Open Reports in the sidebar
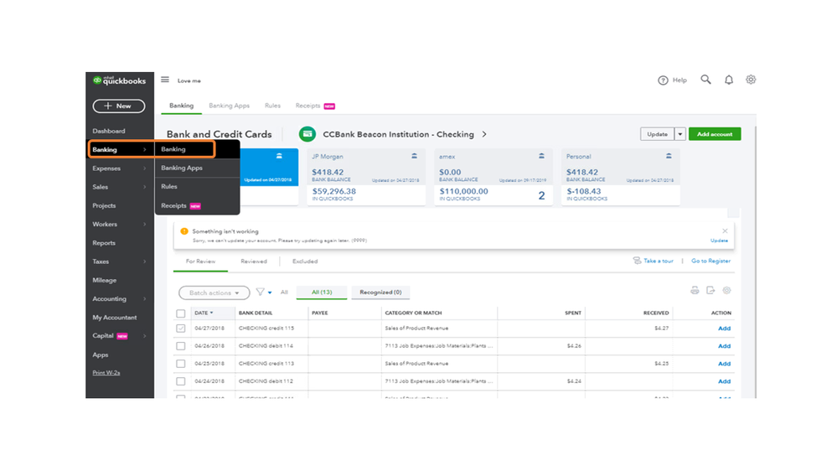Screen dimensions: 837x471 (x=104, y=243)
